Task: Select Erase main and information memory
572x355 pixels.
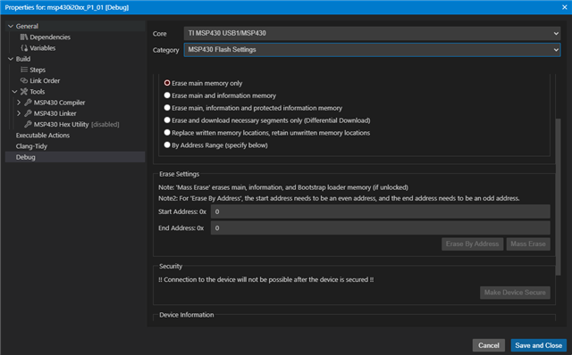Action: [x=167, y=95]
